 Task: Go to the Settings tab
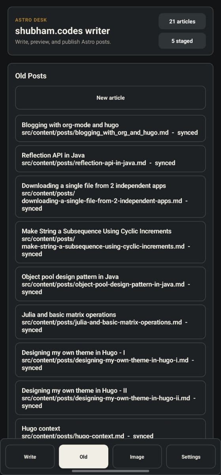191,456
